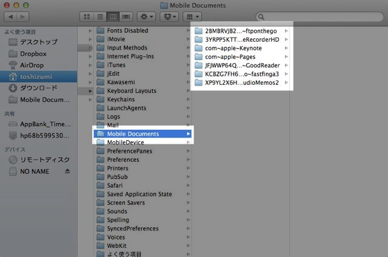
Task: Open the 2BMBRVJB2...~ftponthego folder
Action: click(x=241, y=31)
